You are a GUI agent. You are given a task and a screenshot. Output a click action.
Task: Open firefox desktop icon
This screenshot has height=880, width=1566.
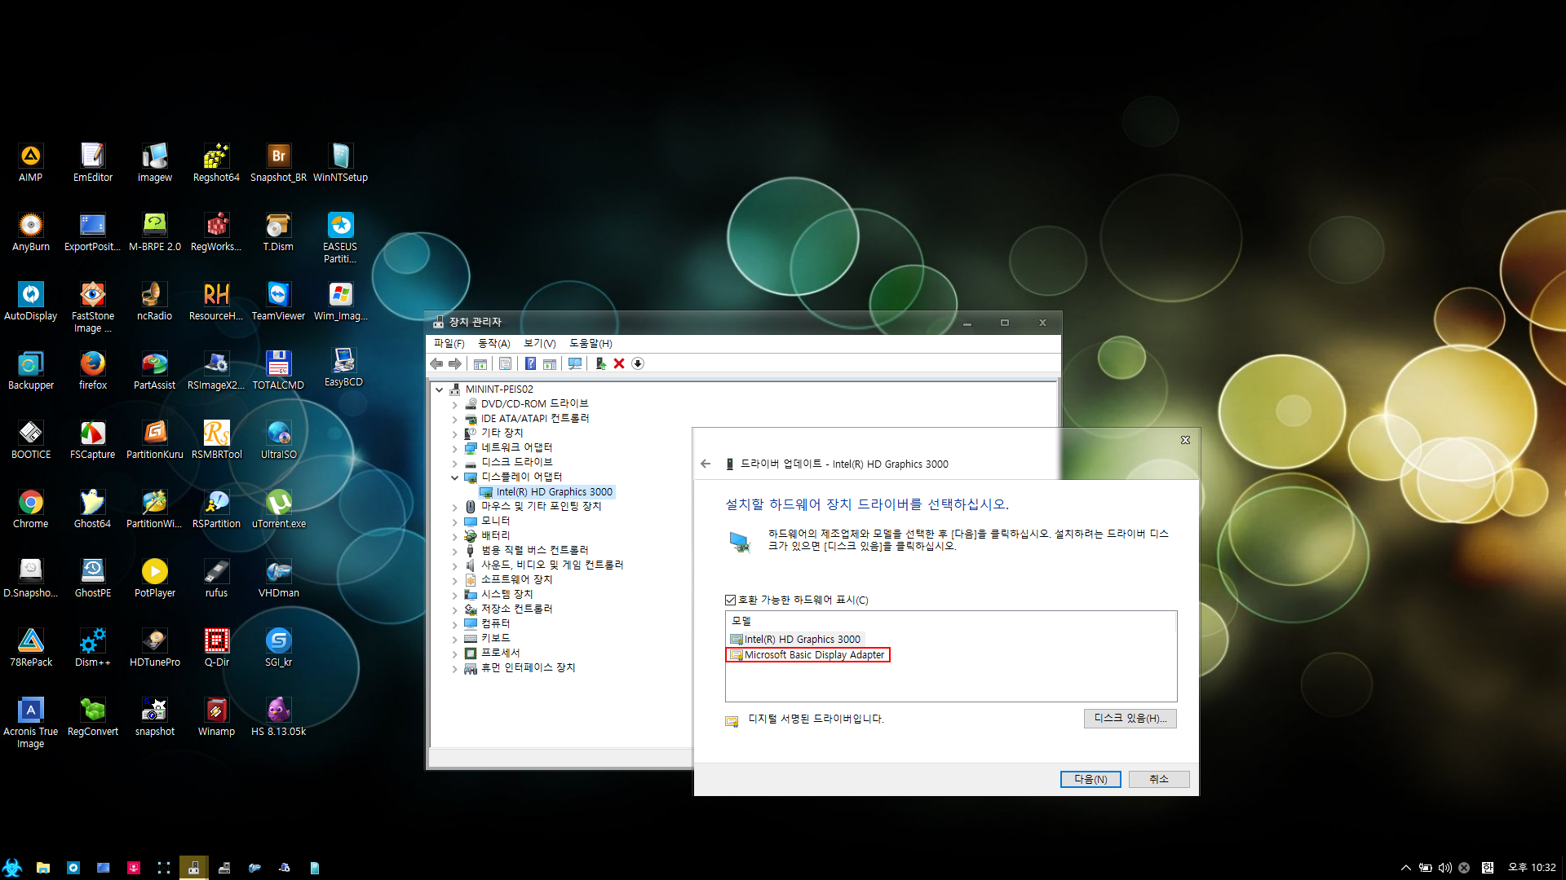click(93, 370)
